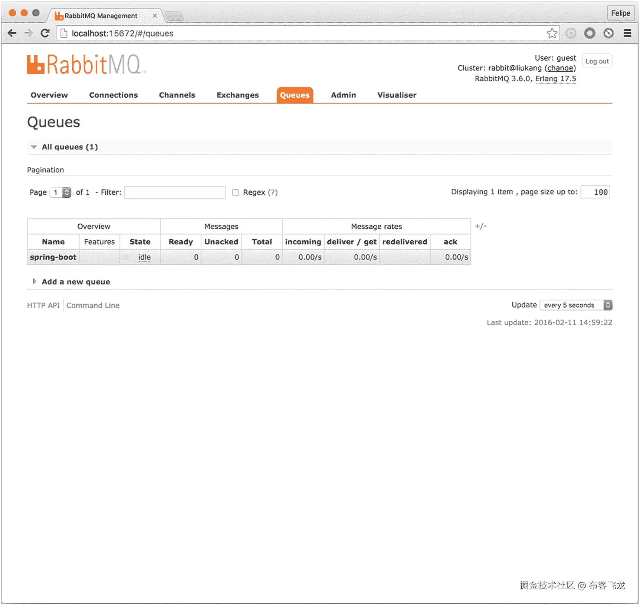Toggle table columns with the +/- link
The image size is (640, 605).
click(x=480, y=226)
